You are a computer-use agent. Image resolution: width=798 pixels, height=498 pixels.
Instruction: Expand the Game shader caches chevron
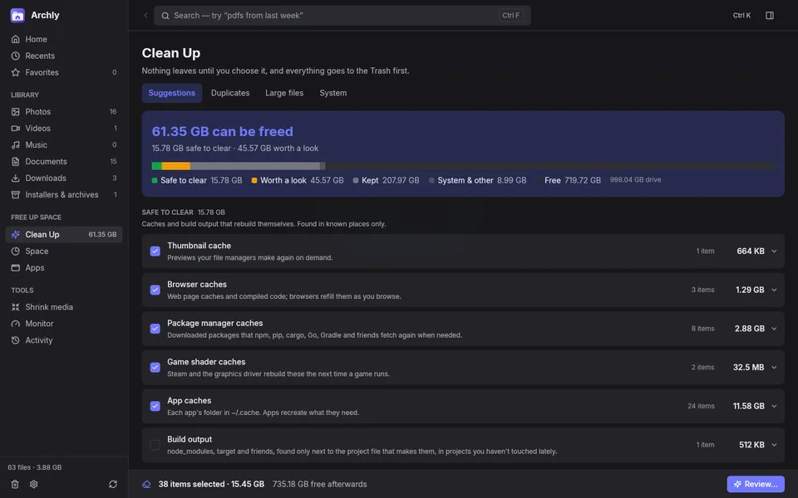click(x=774, y=368)
